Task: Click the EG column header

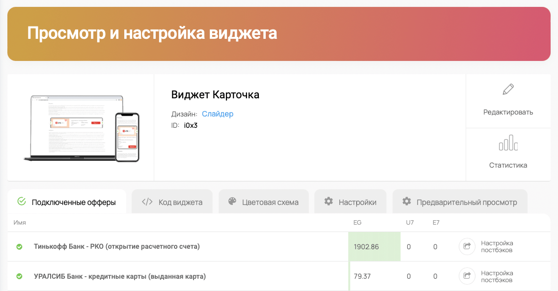Action: click(x=357, y=222)
